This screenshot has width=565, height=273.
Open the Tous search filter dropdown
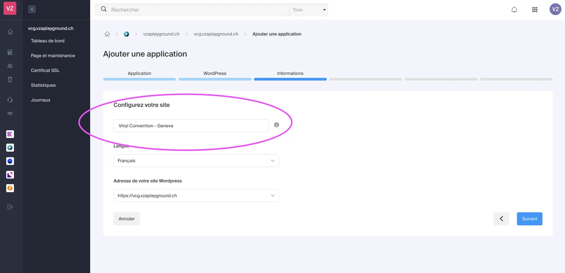coord(308,10)
